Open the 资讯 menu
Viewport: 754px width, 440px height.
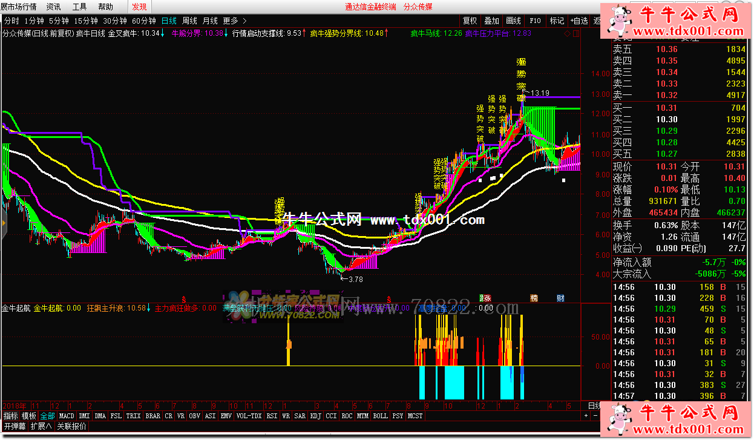(x=53, y=7)
